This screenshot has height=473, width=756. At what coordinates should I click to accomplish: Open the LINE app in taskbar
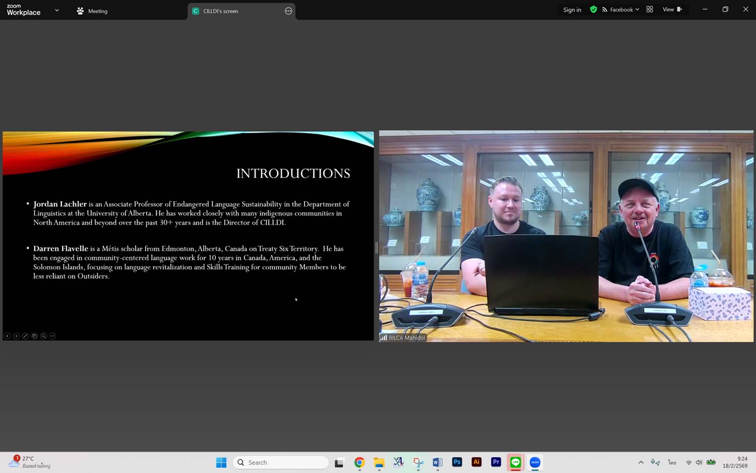point(515,462)
